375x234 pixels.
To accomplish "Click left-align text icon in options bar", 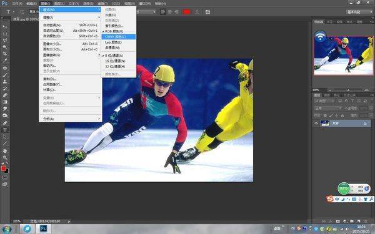I will pyautogui.click(x=163, y=12).
